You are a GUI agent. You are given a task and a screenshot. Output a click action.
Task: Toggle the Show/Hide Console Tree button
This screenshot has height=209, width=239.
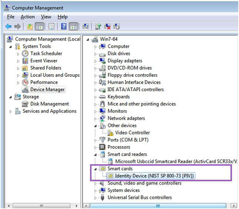click(39, 26)
